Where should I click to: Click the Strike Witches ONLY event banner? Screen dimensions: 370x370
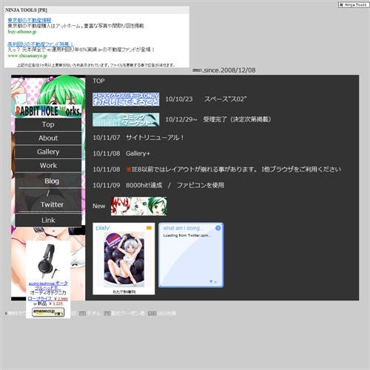(x=126, y=99)
